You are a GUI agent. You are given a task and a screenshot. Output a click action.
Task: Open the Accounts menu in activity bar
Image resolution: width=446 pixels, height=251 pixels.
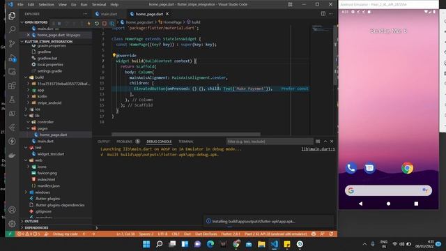pos(12,210)
